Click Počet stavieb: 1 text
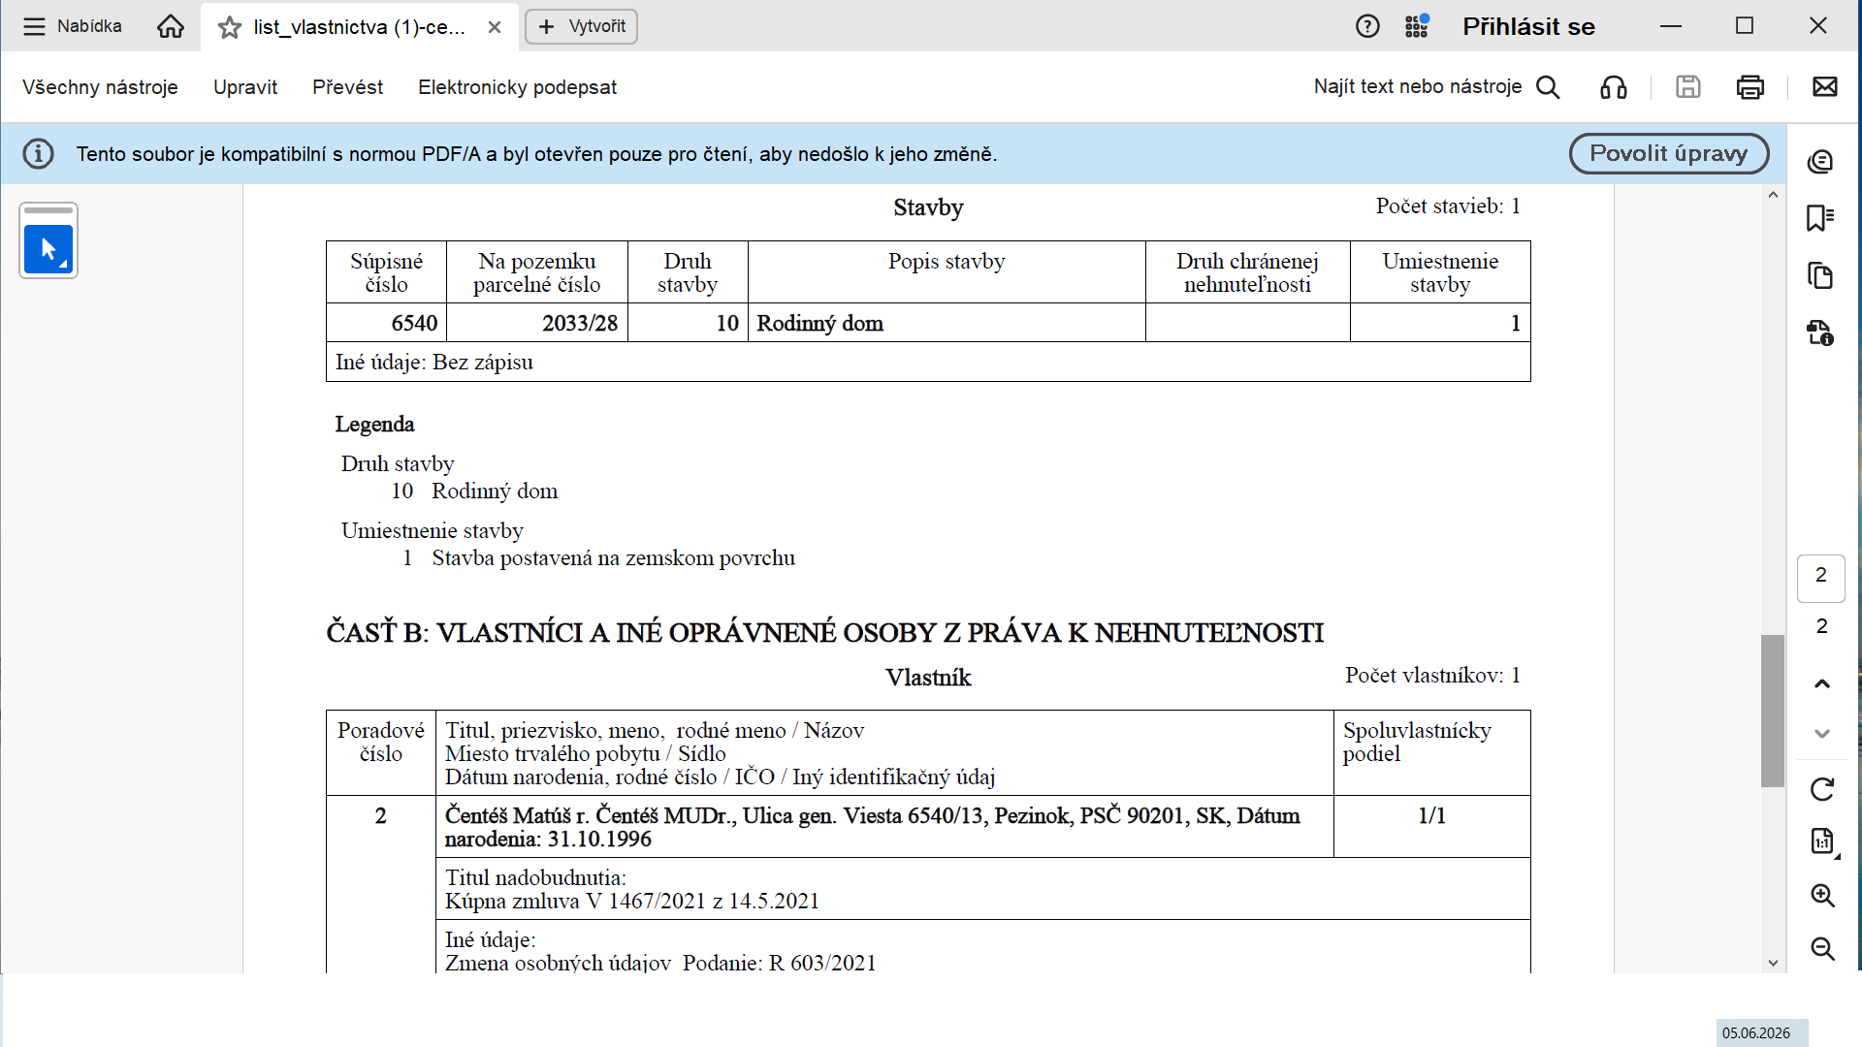This screenshot has width=1862, height=1047. [x=1448, y=206]
